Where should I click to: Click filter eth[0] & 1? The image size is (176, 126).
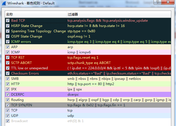tap(76, 121)
